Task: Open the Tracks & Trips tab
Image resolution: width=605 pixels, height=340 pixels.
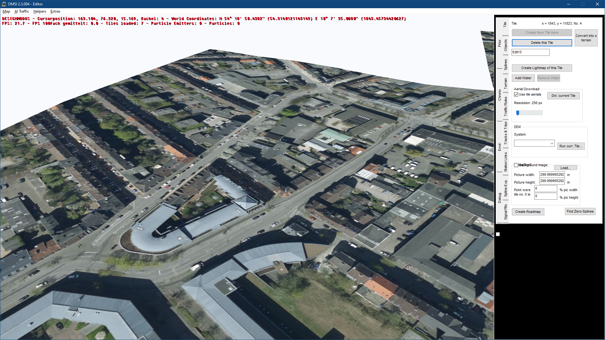Action: pos(506,133)
